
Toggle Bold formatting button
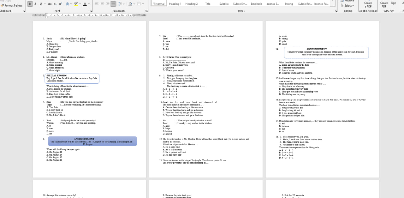(30, 4)
